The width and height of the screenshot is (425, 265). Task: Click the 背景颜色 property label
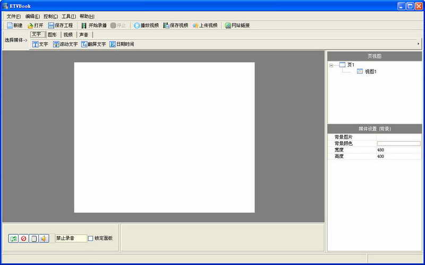(x=344, y=143)
